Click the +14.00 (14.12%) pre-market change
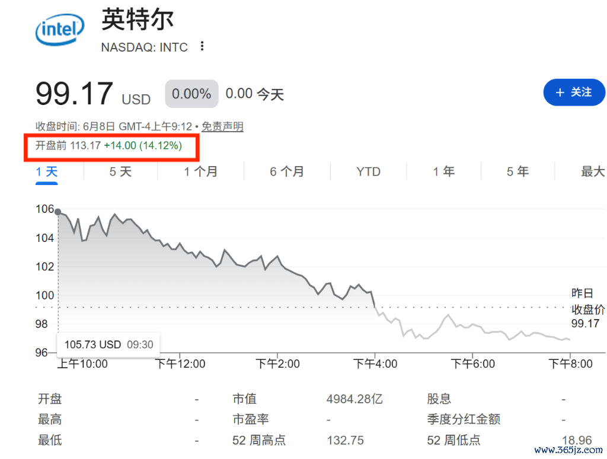Viewport: 607px width, 459px height. click(143, 146)
